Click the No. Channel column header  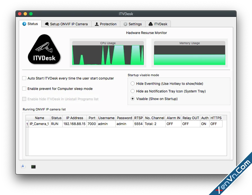point(155,118)
